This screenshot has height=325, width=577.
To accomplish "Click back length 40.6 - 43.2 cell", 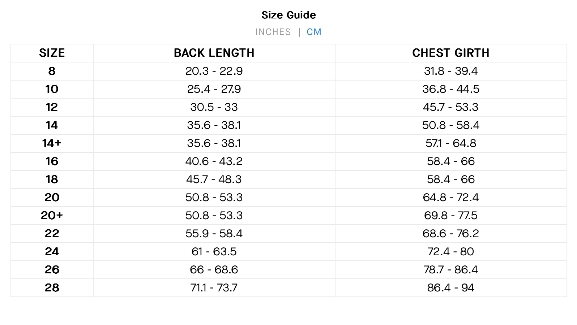I will click(214, 161).
